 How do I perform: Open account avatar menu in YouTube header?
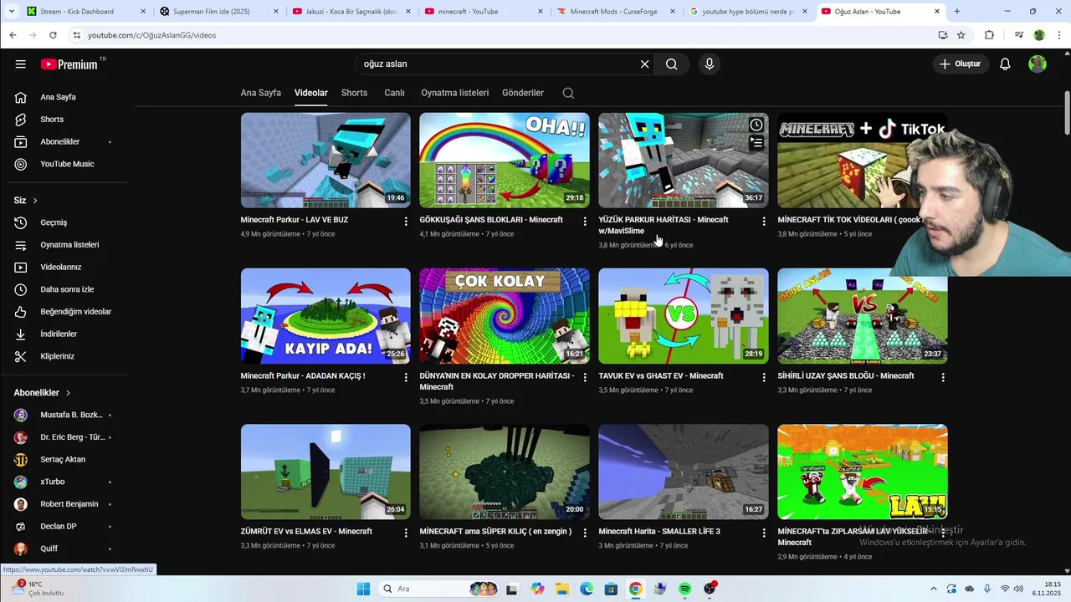point(1038,64)
